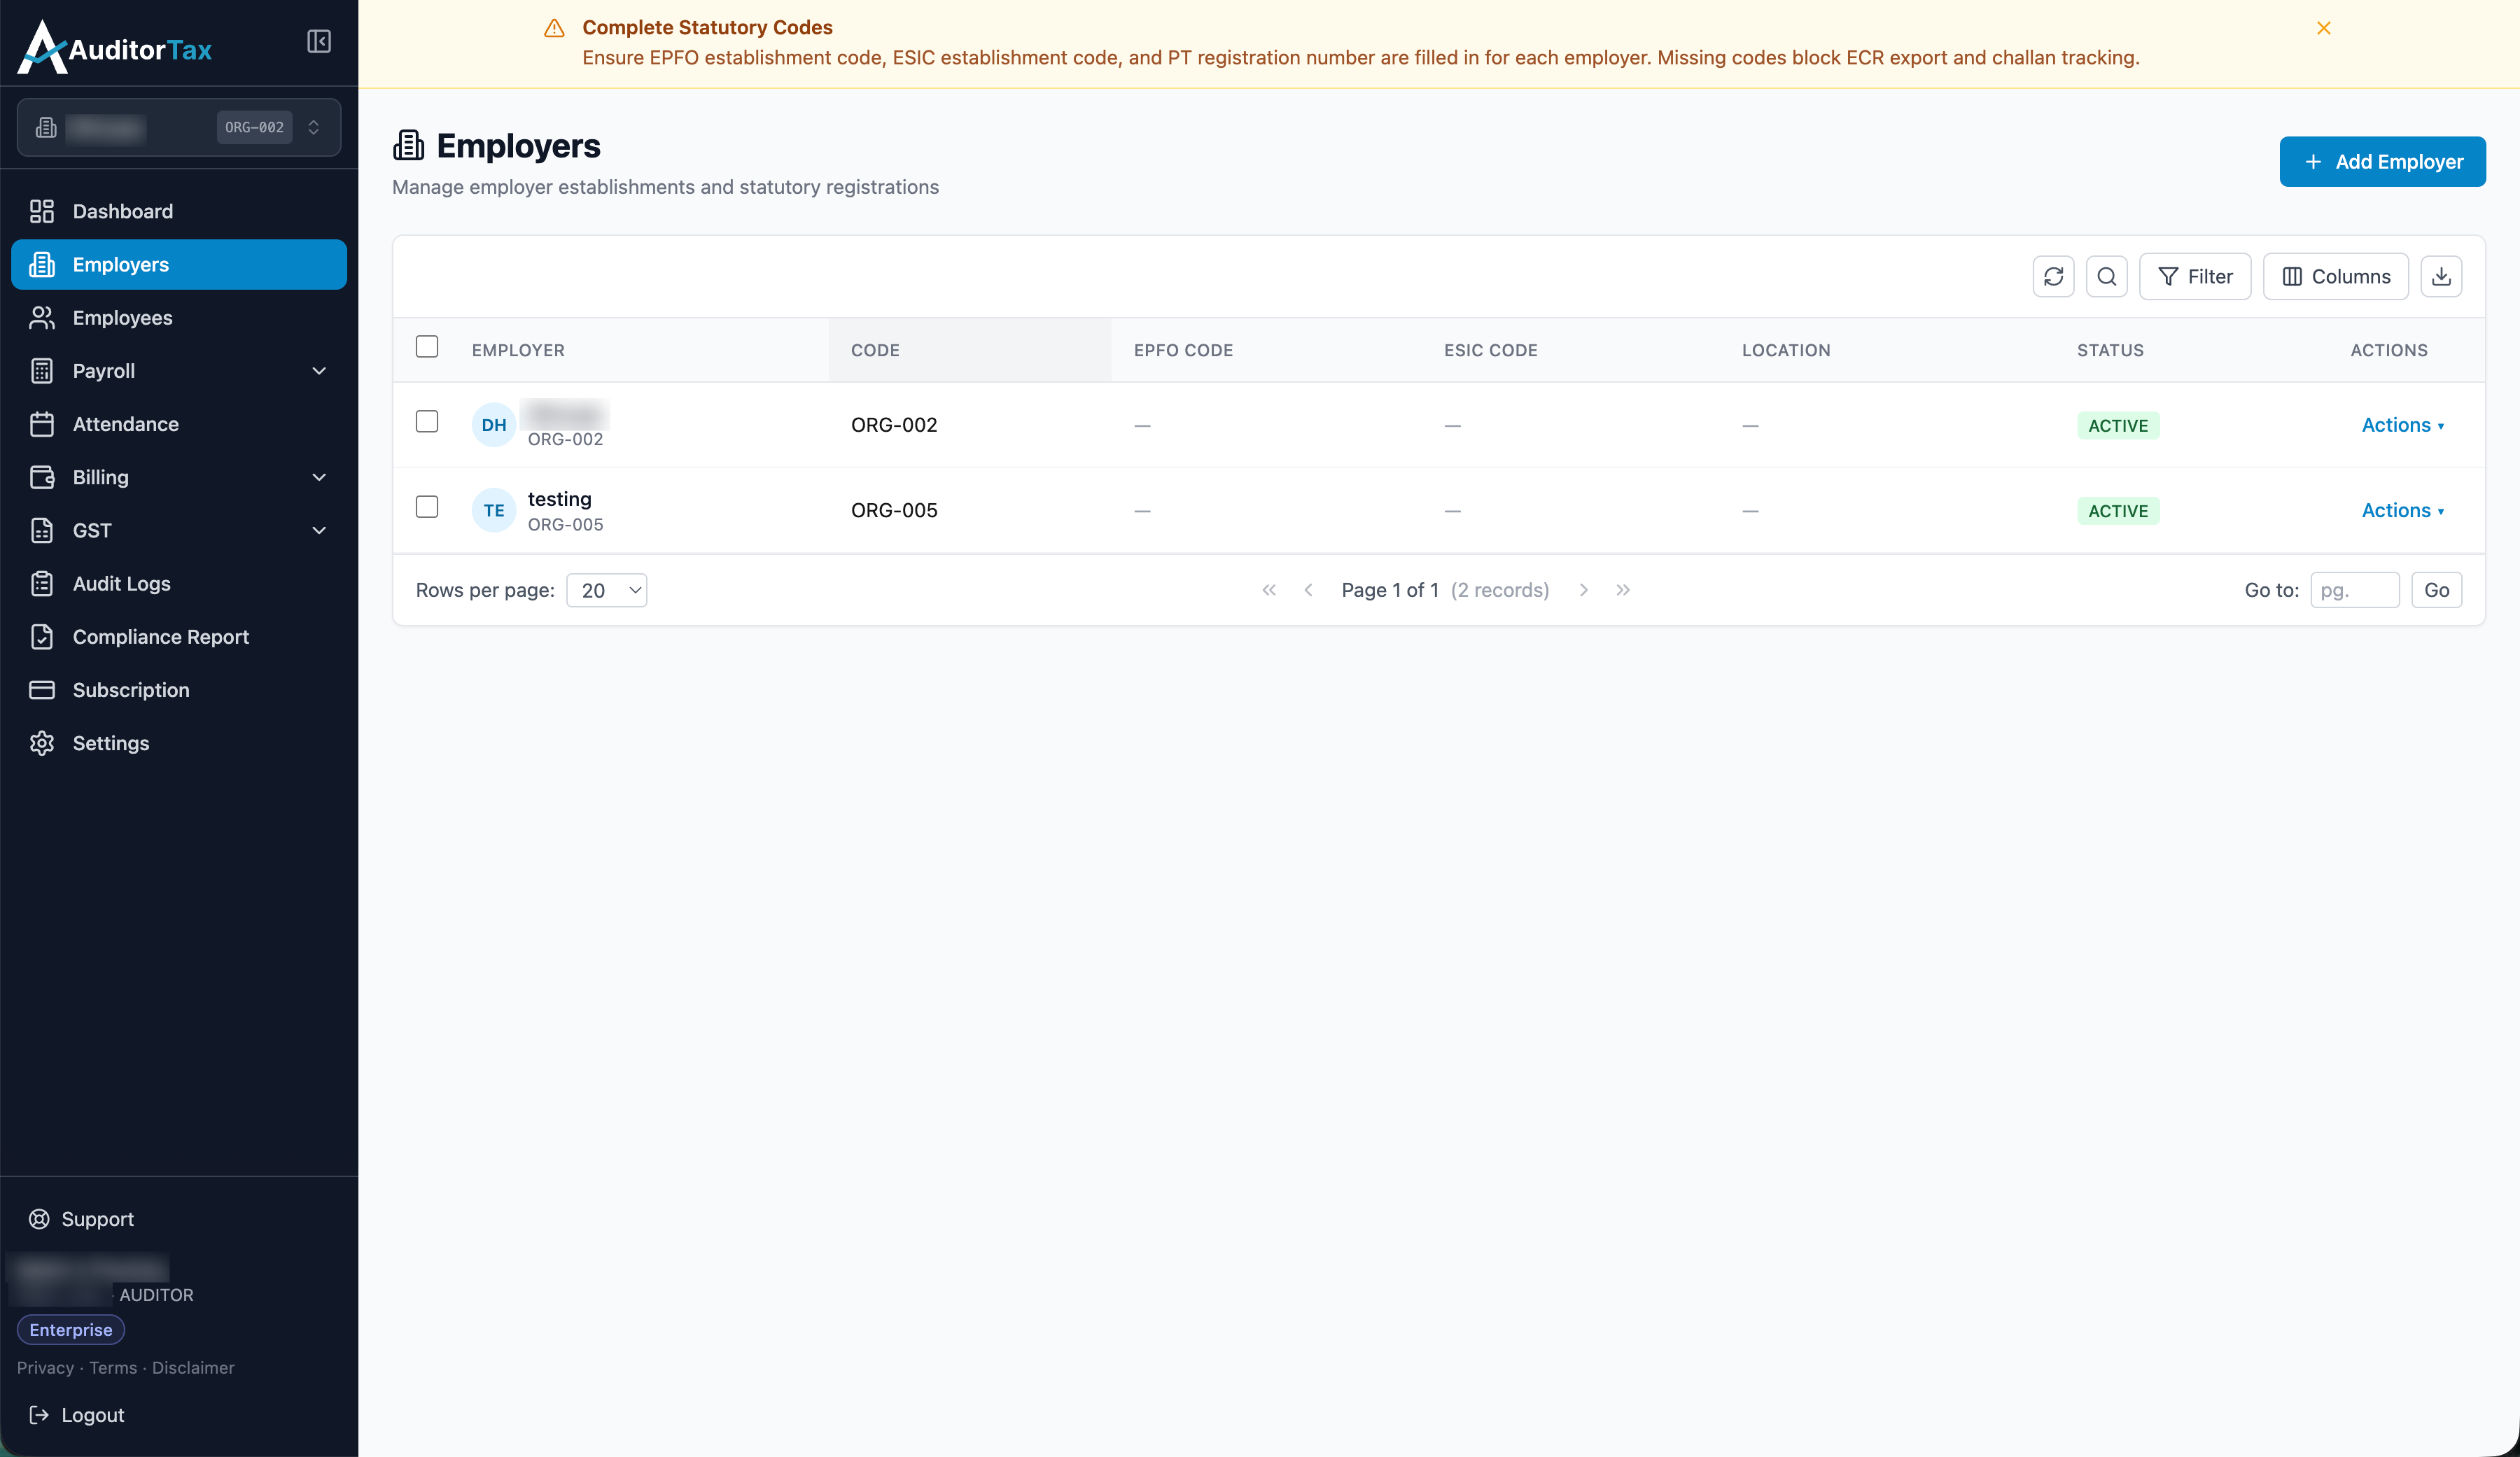Open the Rows per page dropdown
Viewport: 2520px width, 1457px height.
607,590
